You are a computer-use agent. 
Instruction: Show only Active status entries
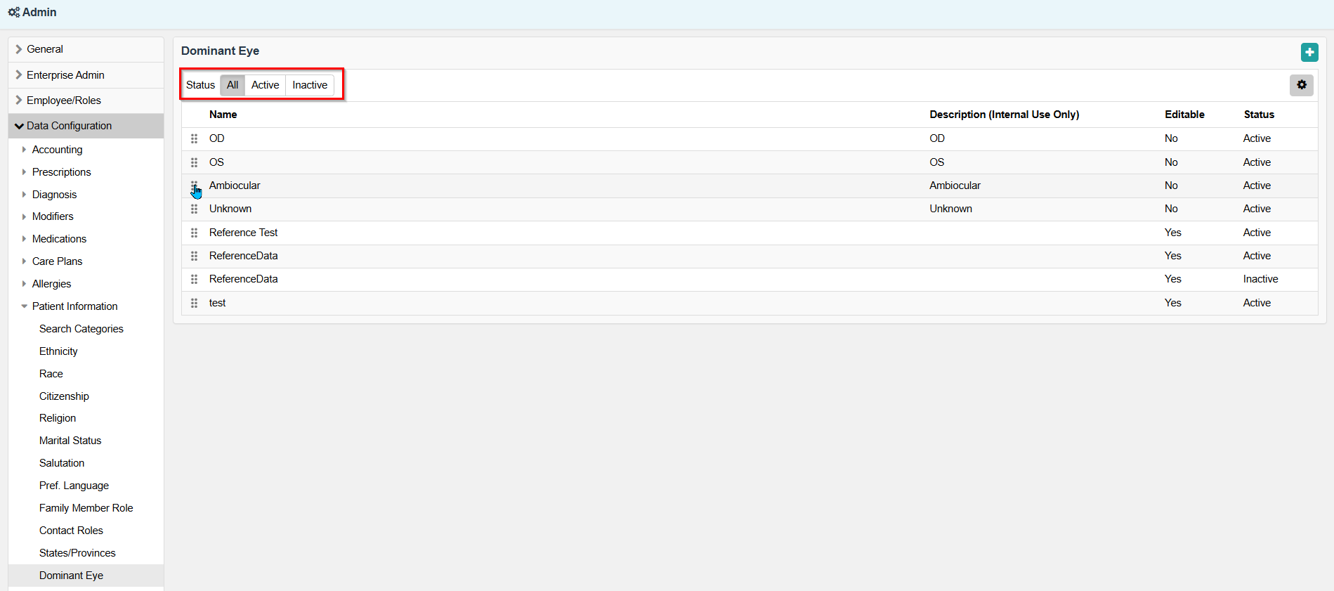(265, 85)
